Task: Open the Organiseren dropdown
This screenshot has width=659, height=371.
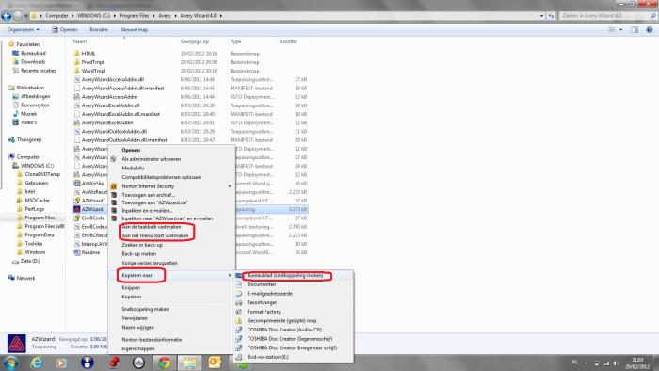Action: point(23,30)
